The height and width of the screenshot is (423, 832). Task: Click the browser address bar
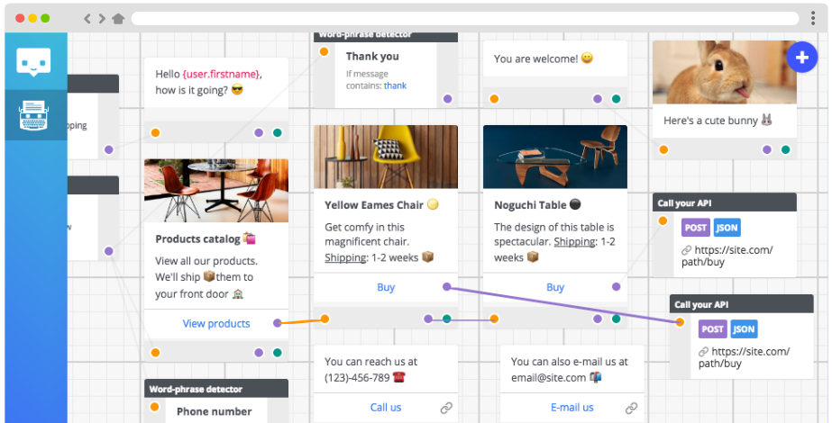coord(465,19)
